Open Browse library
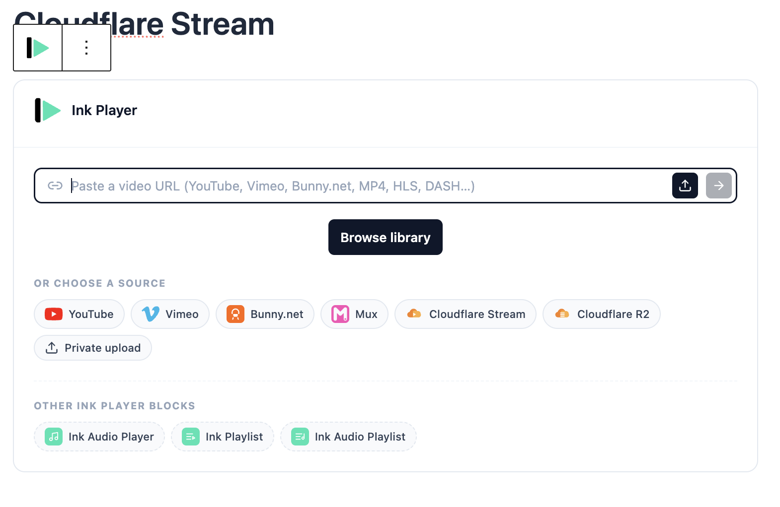The image size is (780, 507). click(386, 237)
